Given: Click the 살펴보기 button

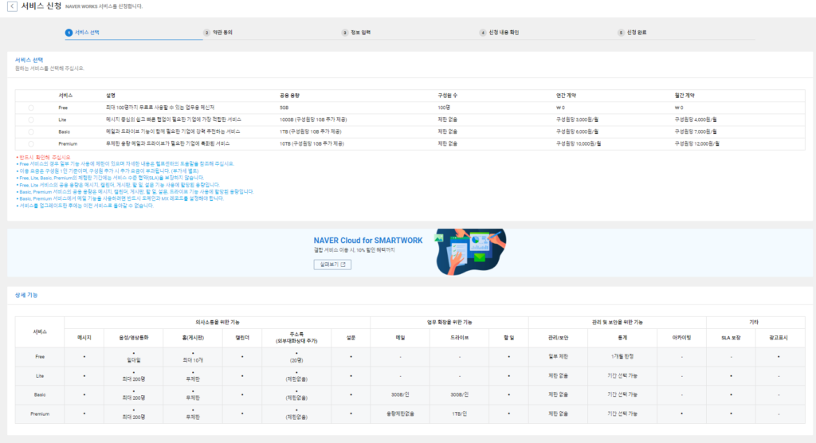Looking at the screenshot, I should coord(332,265).
